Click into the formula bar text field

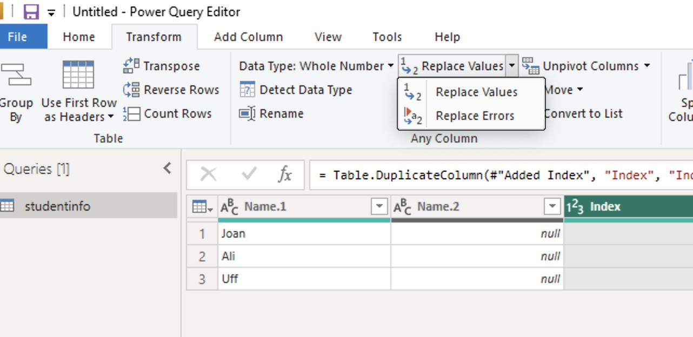coord(501,175)
